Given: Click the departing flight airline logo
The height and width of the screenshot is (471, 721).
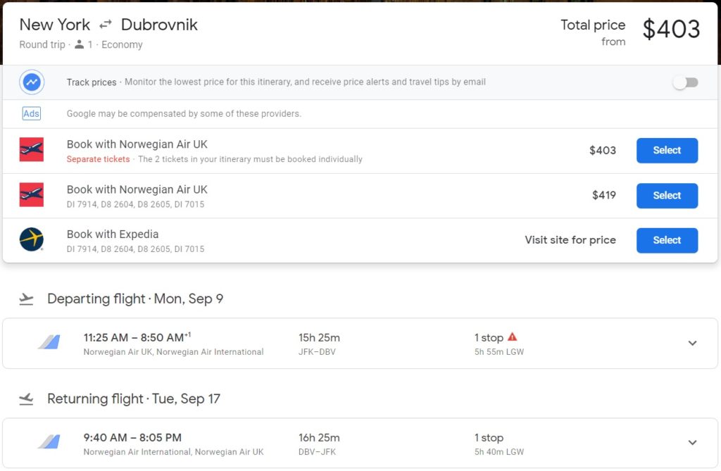Looking at the screenshot, I should click(x=49, y=343).
